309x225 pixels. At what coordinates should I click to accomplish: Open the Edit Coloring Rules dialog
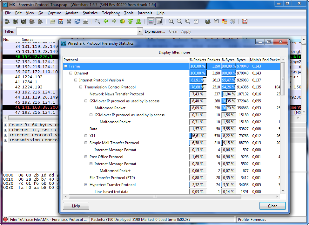[224, 21]
